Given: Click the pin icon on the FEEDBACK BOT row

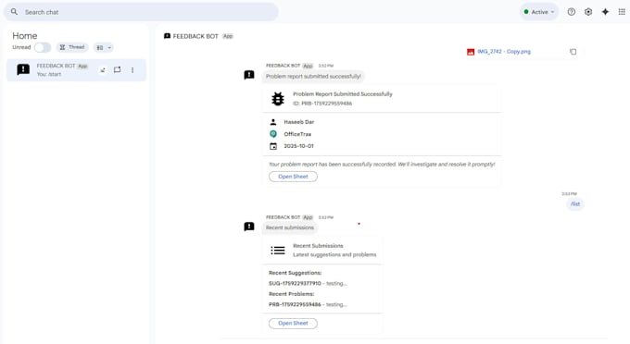Looking at the screenshot, I should click(x=103, y=69).
